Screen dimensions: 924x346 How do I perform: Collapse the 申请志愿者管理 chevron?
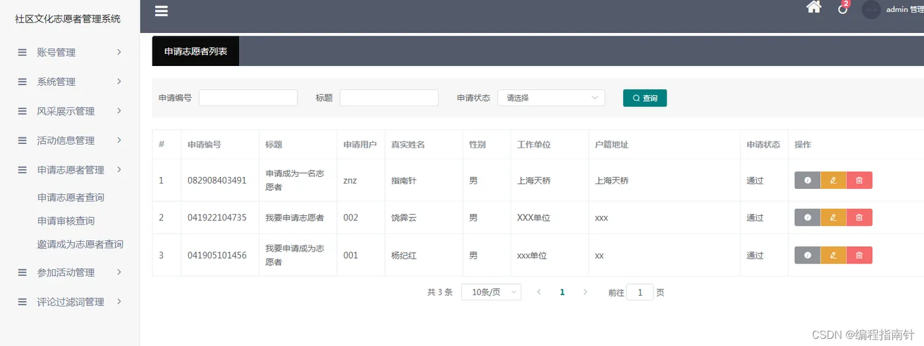tap(119, 169)
